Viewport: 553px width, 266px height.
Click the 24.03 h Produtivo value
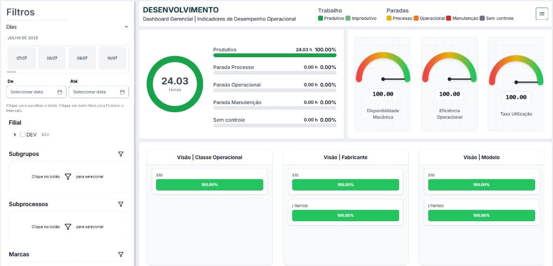304,50
